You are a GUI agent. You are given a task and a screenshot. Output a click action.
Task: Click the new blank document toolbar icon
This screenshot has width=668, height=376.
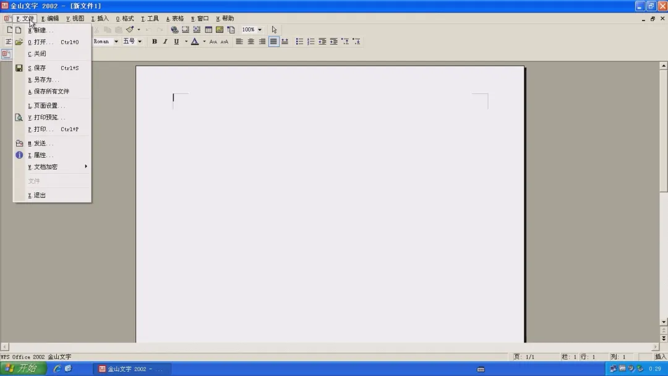coord(9,30)
